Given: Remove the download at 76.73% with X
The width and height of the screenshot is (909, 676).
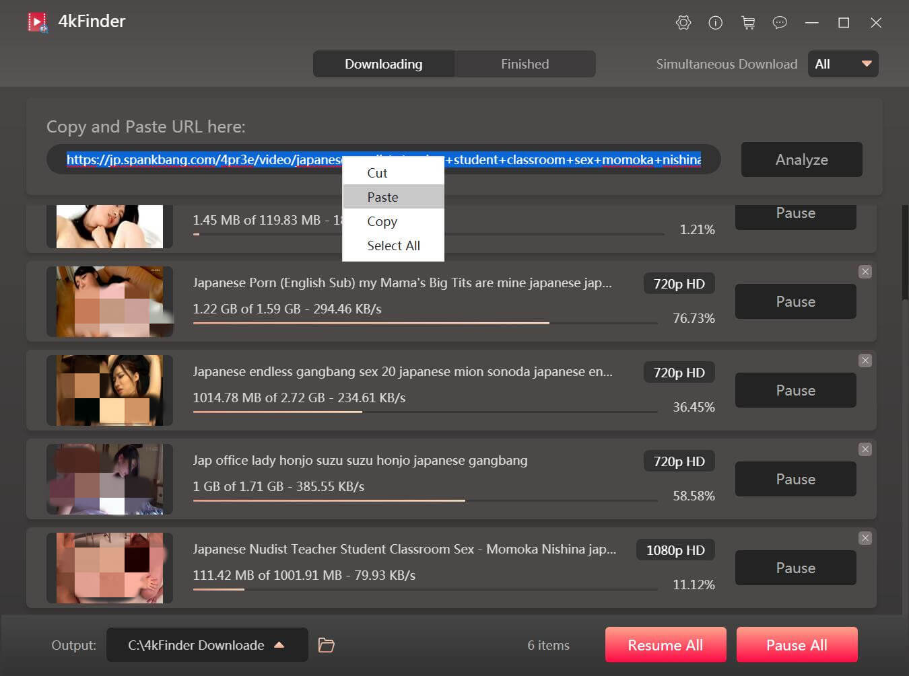Looking at the screenshot, I should [865, 272].
